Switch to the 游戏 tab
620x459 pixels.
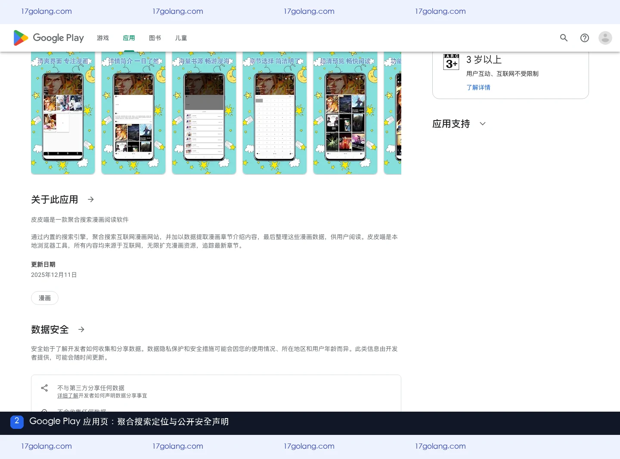(103, 38)
